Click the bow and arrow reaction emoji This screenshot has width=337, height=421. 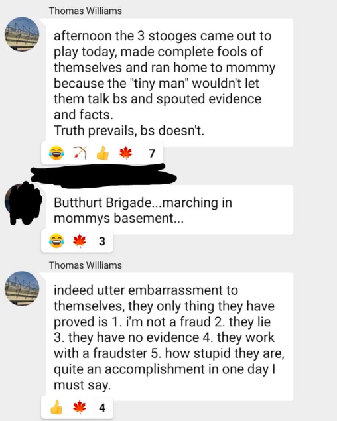80,153
